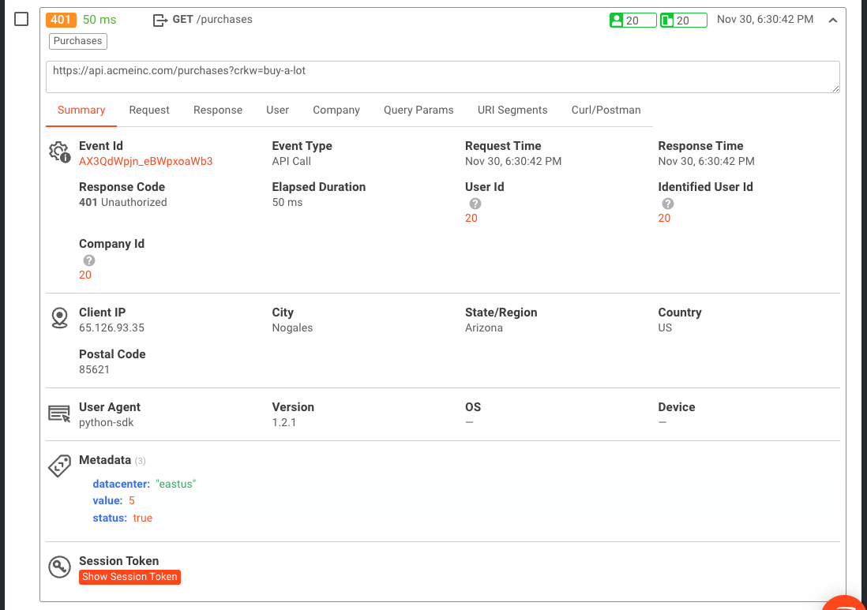Click the help icon under Identified User Id
Image resolution: width=867 pixels, height=610 pixels.
pyautogui.click(x=668, y=204)
